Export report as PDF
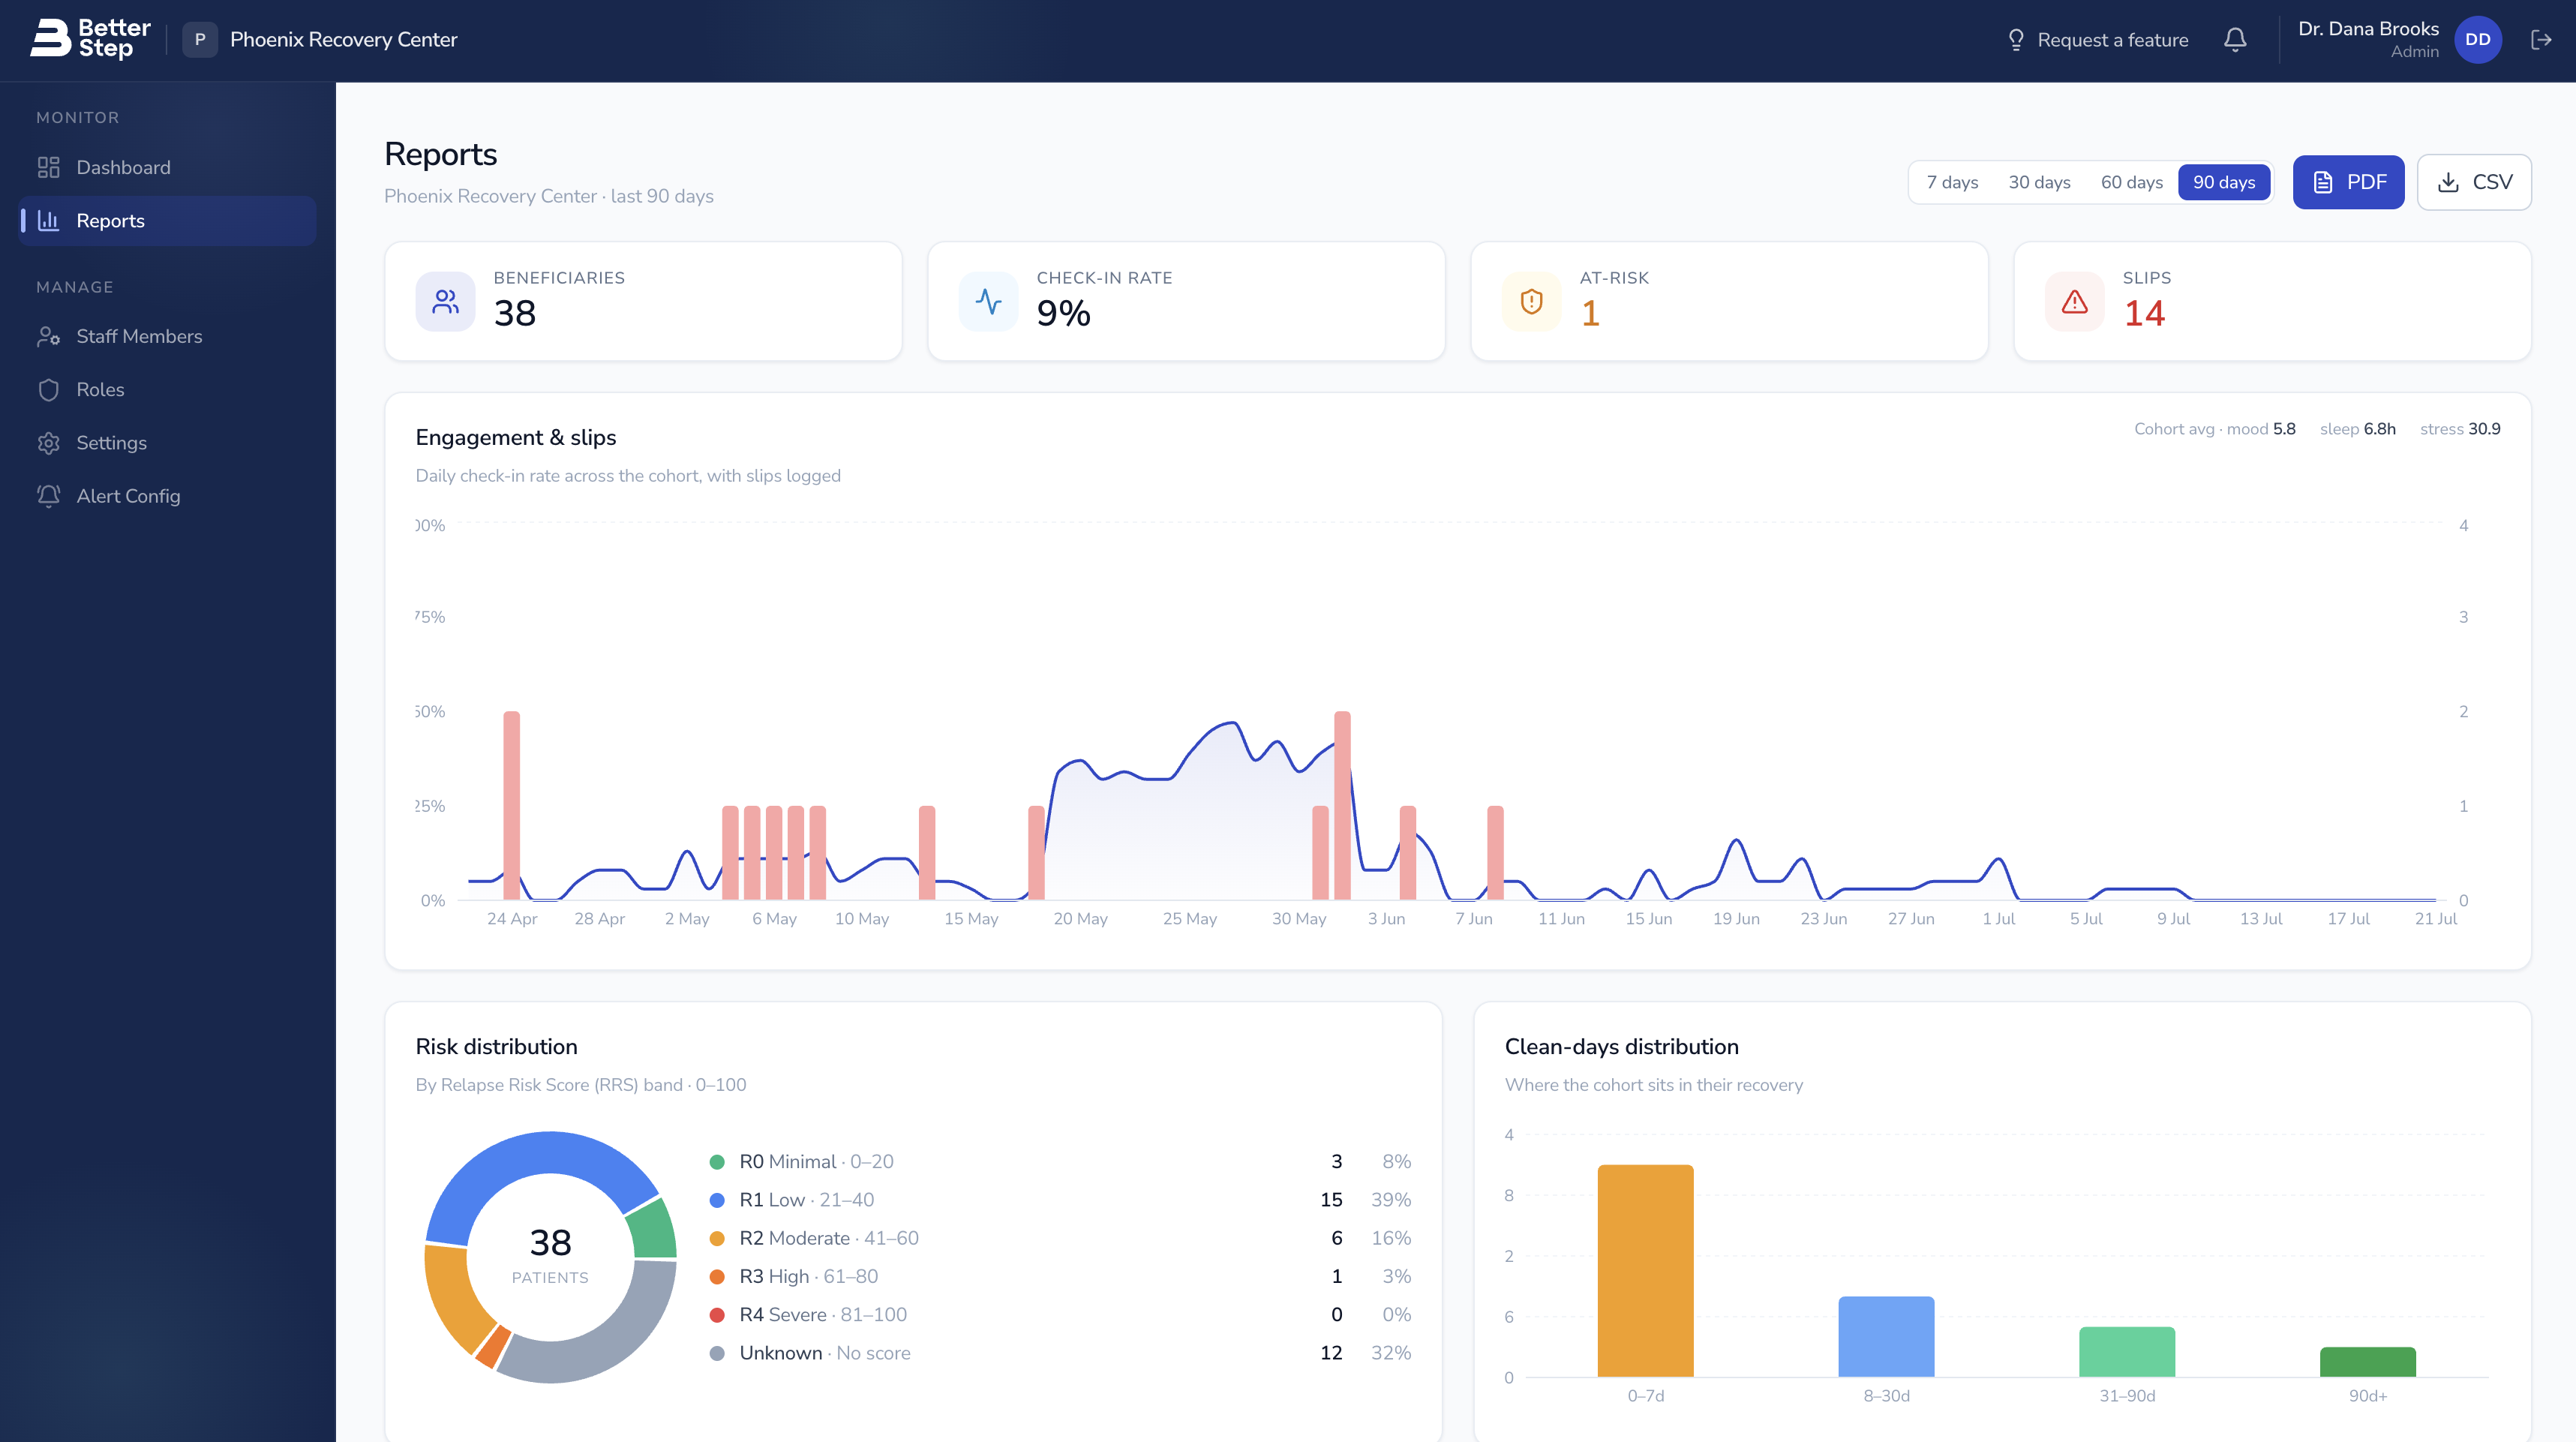Screen dimensions: 2576x1442 2348,182
